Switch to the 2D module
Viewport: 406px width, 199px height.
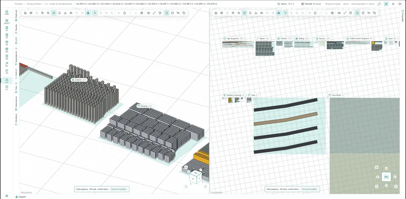click(x=7, y=35)
